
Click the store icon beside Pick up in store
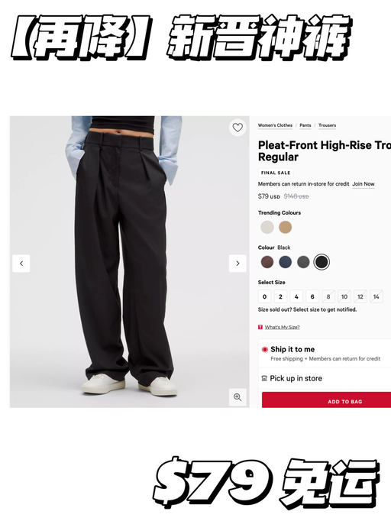[264, 378]
